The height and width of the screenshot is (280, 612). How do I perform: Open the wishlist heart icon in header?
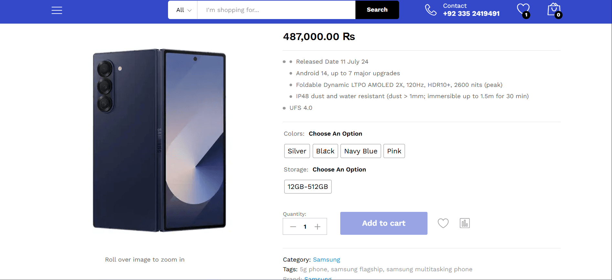(523, 10)
